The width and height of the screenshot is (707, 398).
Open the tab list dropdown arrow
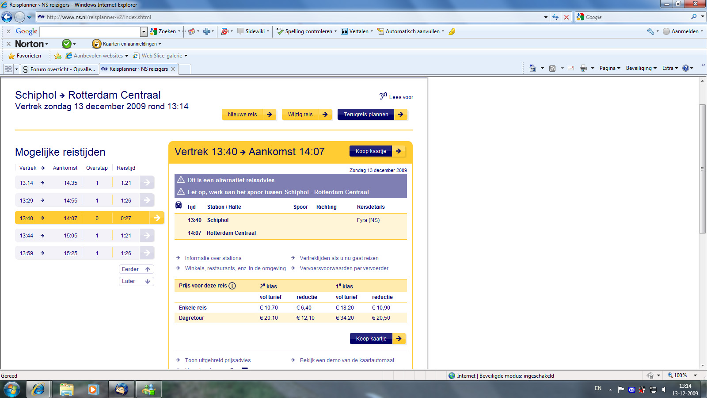click(x=16, y=69)
